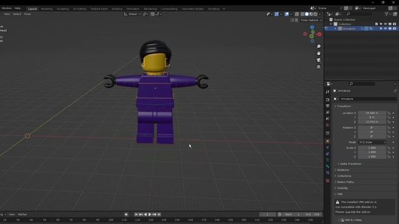Lock Location X transform

[x=389, y=113]
